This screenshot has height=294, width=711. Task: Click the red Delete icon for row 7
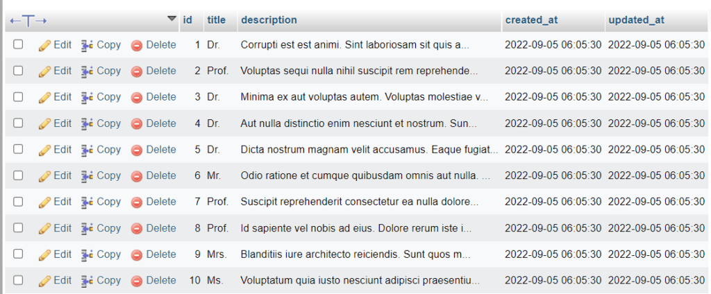click(x=137, y=202)
